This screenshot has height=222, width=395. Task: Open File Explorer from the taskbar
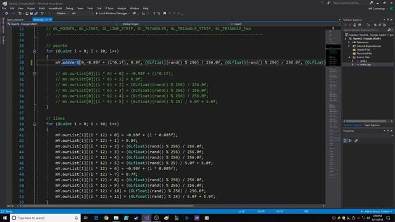(x=116, y=218)
